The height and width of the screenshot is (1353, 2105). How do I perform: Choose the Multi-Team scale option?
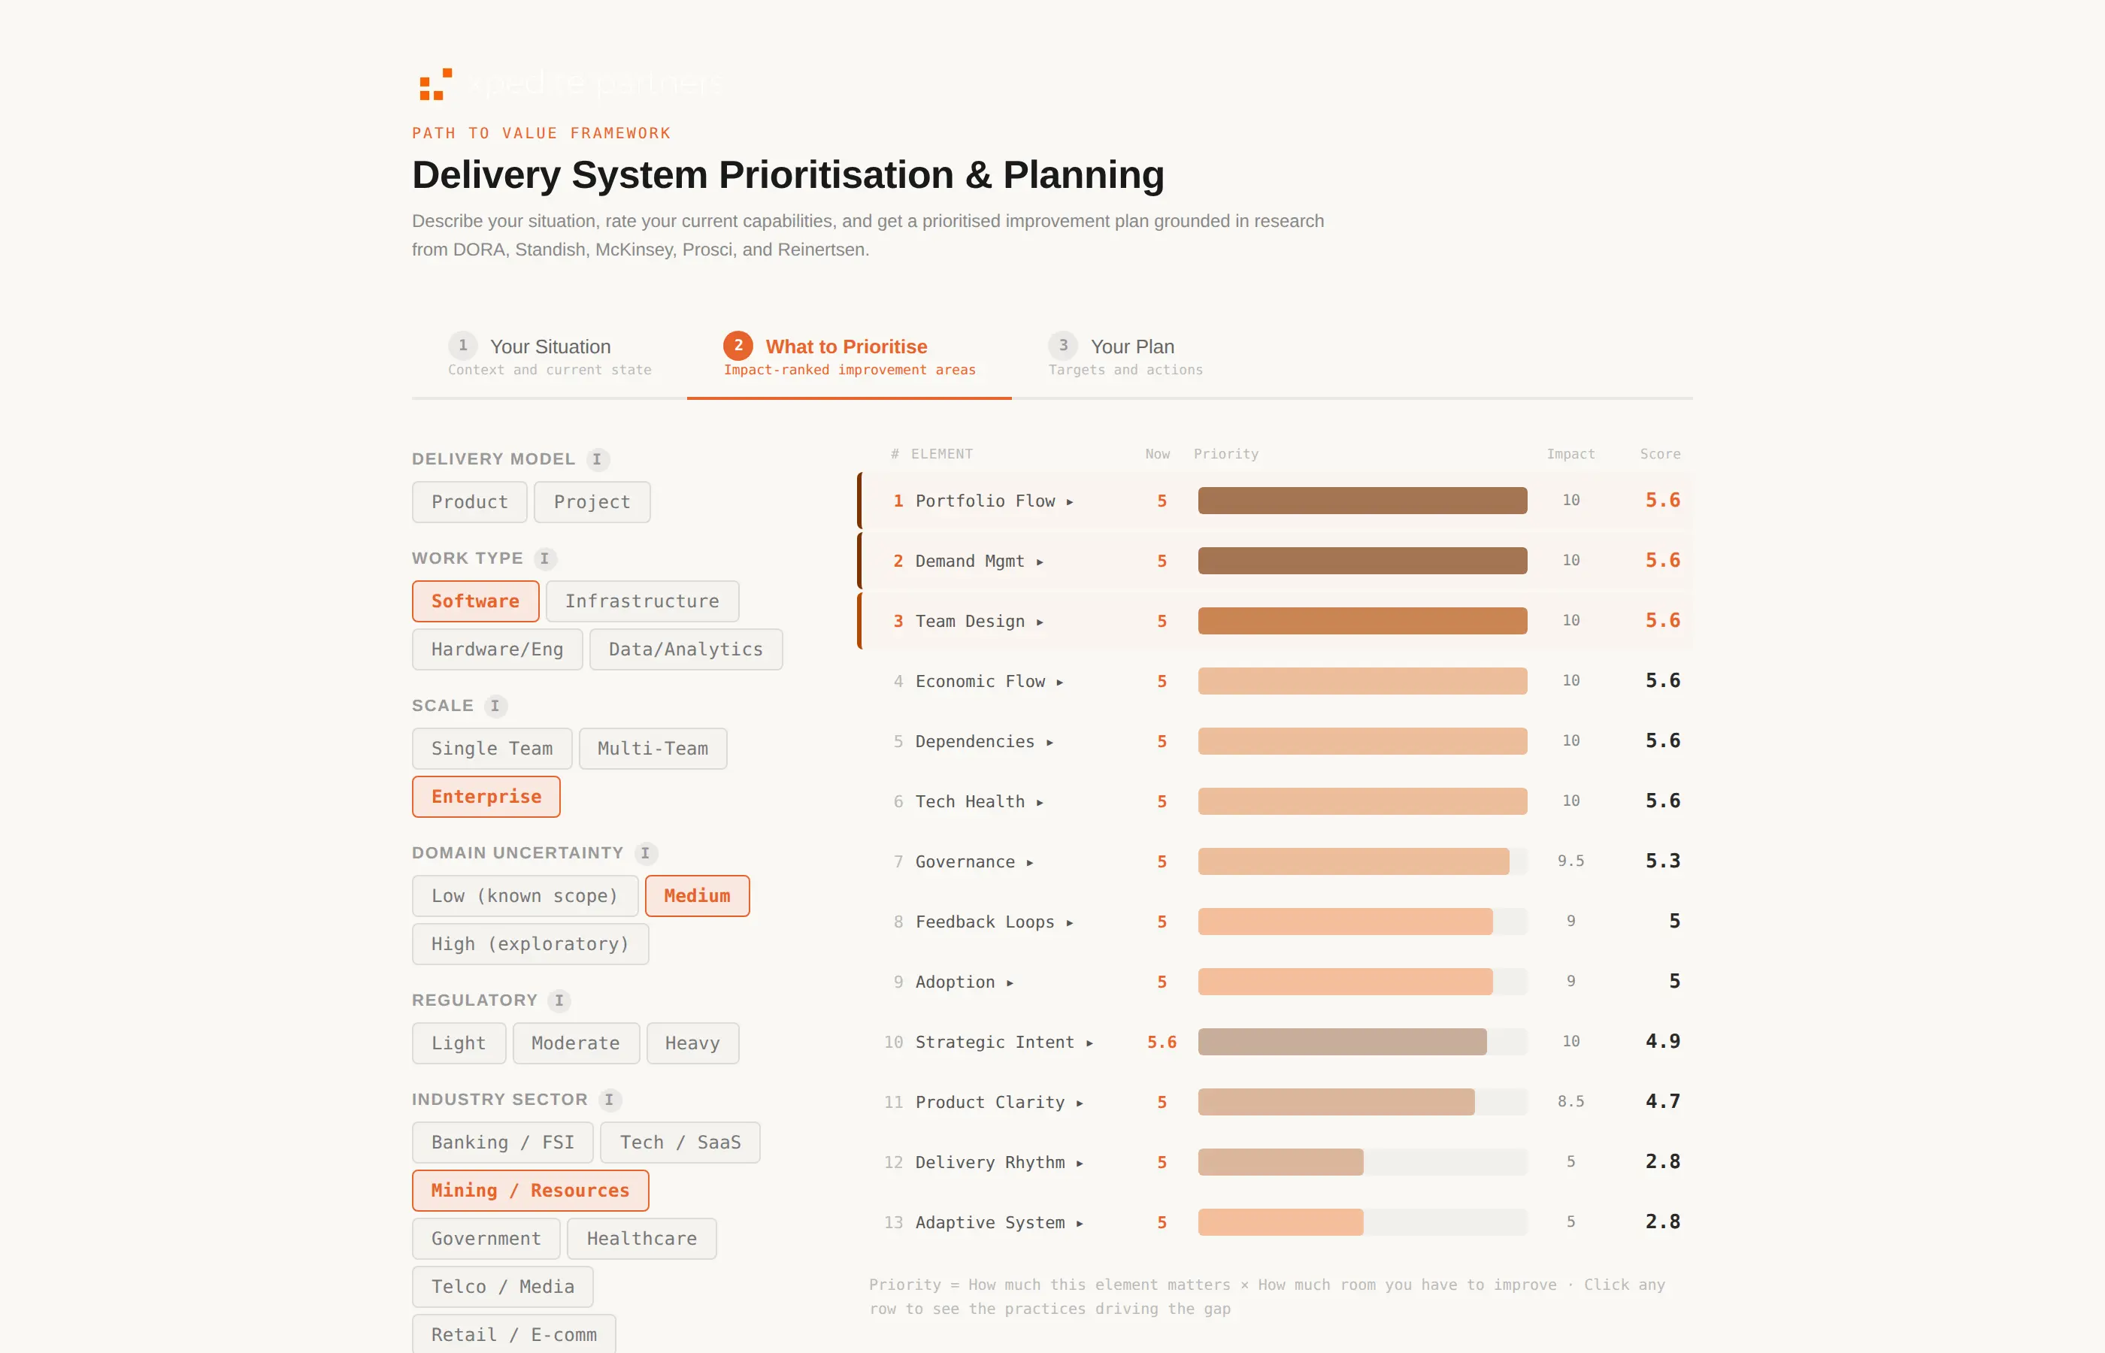652,749
